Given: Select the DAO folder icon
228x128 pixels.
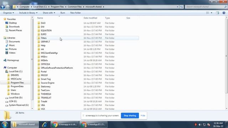Looking at the screenshot, I should point(39,23).
